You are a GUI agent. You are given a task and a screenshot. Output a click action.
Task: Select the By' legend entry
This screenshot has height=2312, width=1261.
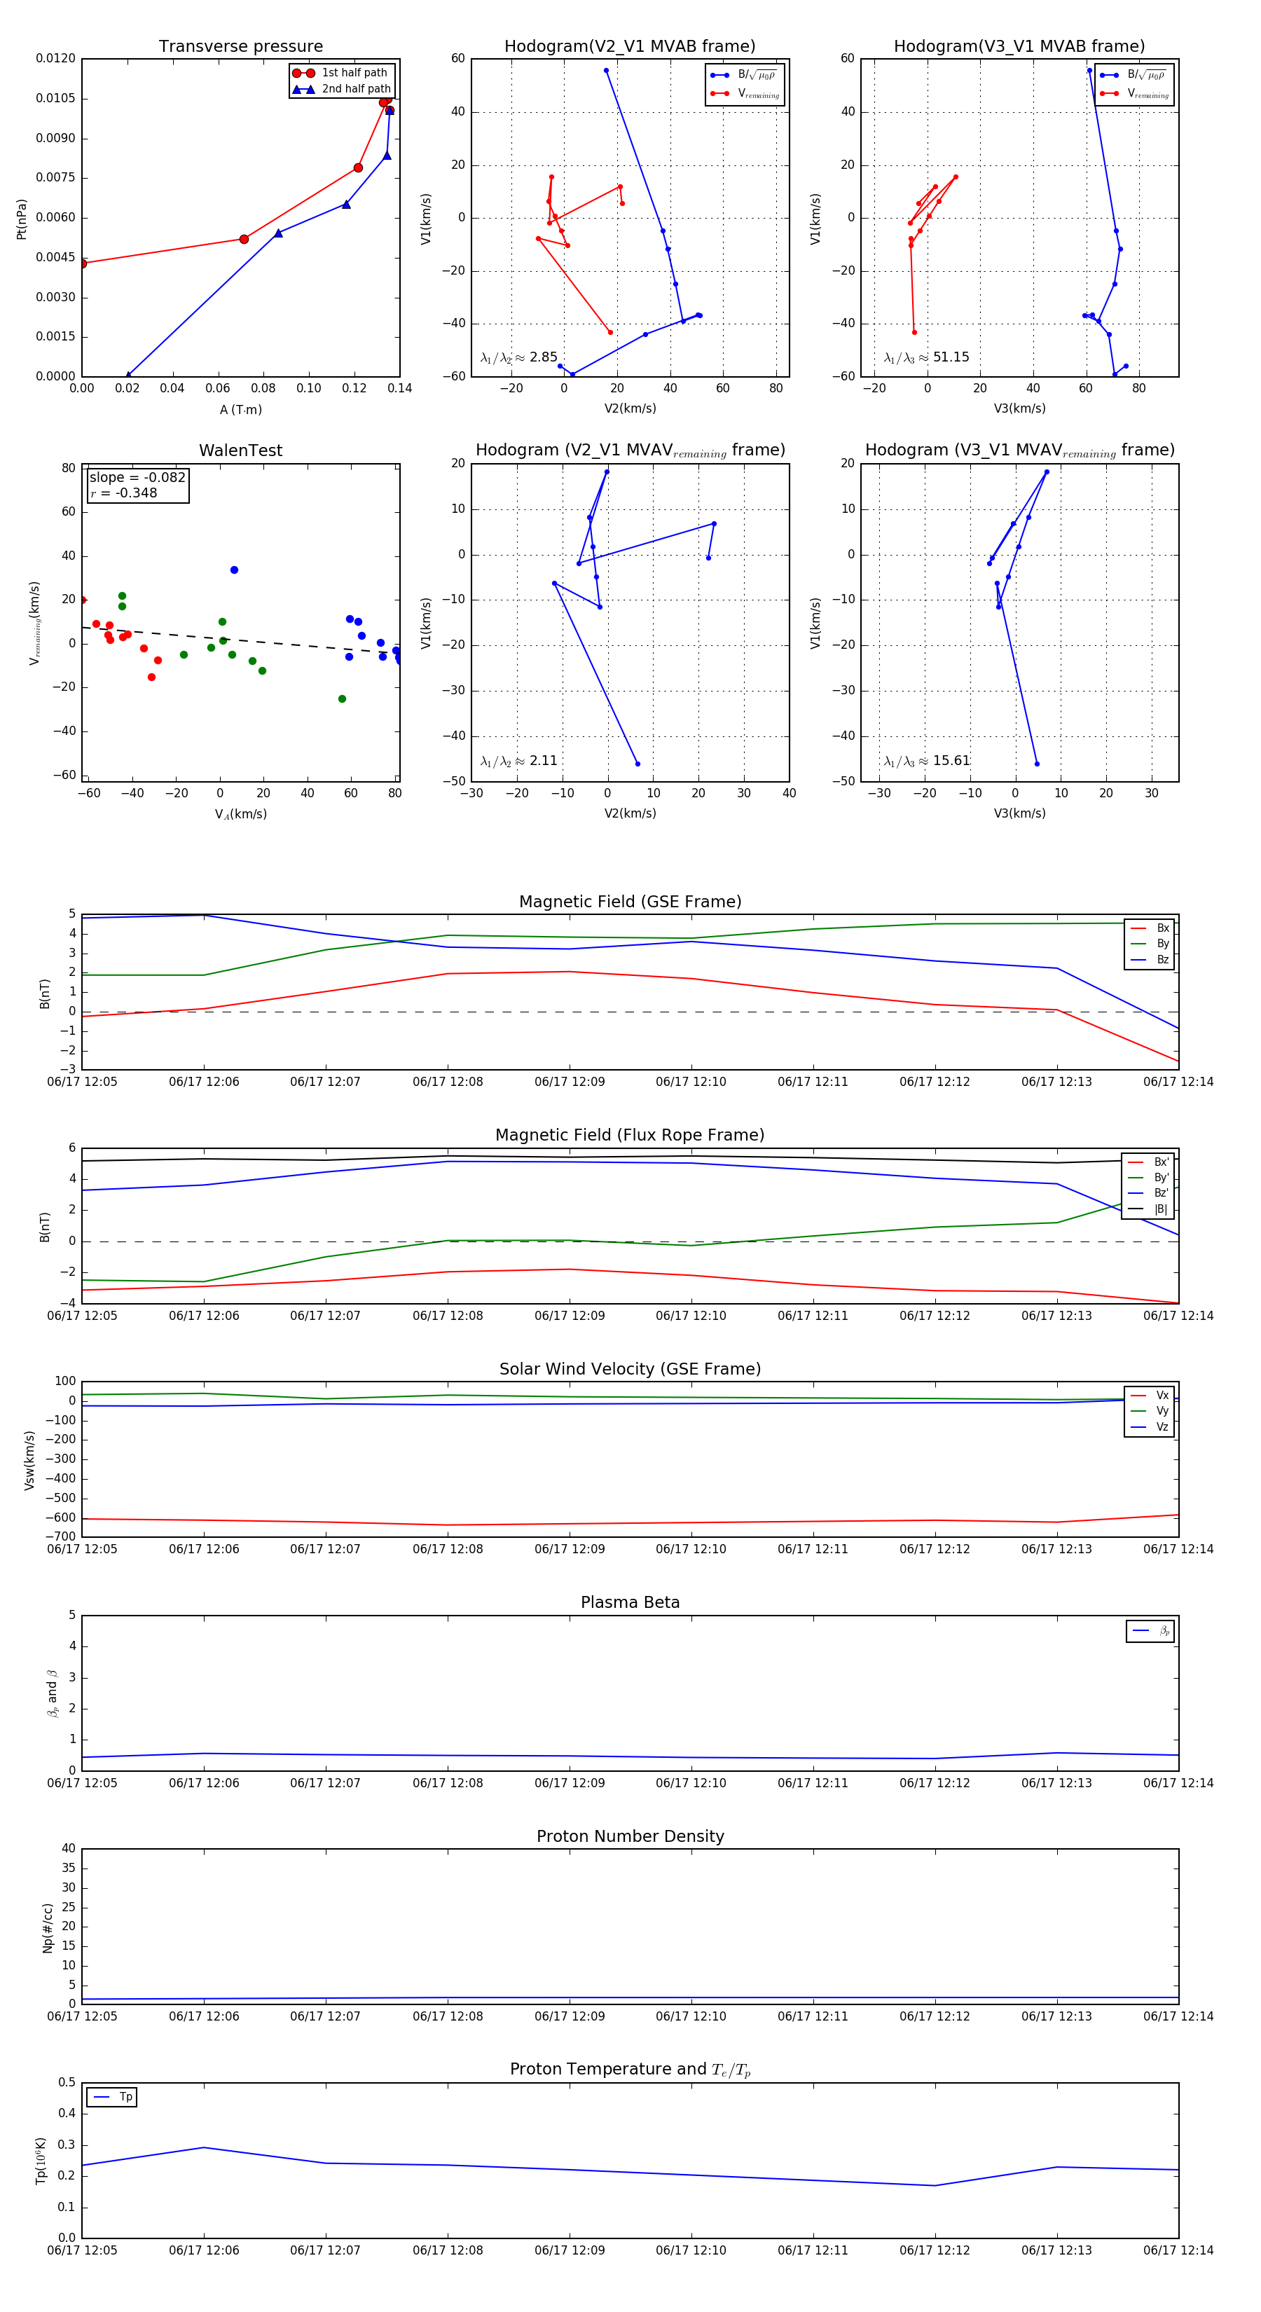(x=1148, y=1178)
